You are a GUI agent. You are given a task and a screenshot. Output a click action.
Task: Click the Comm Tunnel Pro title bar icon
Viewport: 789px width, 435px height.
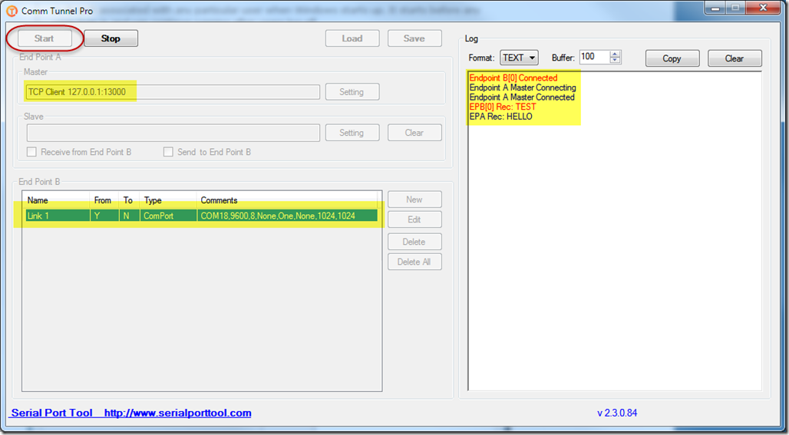pyautogui.click(x=12, y=11)
